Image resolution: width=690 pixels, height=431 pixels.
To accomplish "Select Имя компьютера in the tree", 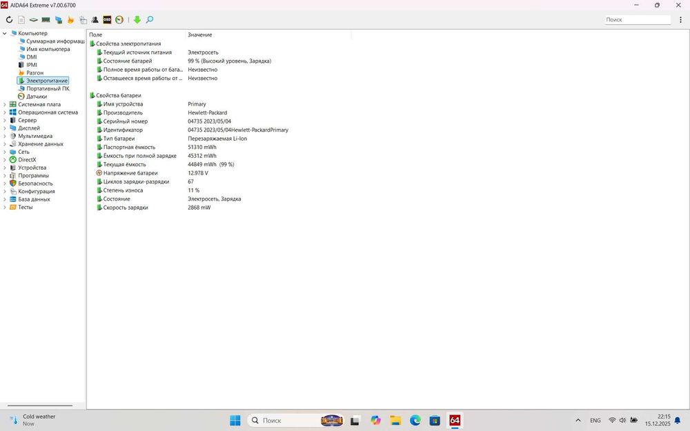I will pos(48,49).
